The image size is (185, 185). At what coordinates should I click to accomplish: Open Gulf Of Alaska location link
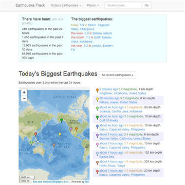click(109, 120)
